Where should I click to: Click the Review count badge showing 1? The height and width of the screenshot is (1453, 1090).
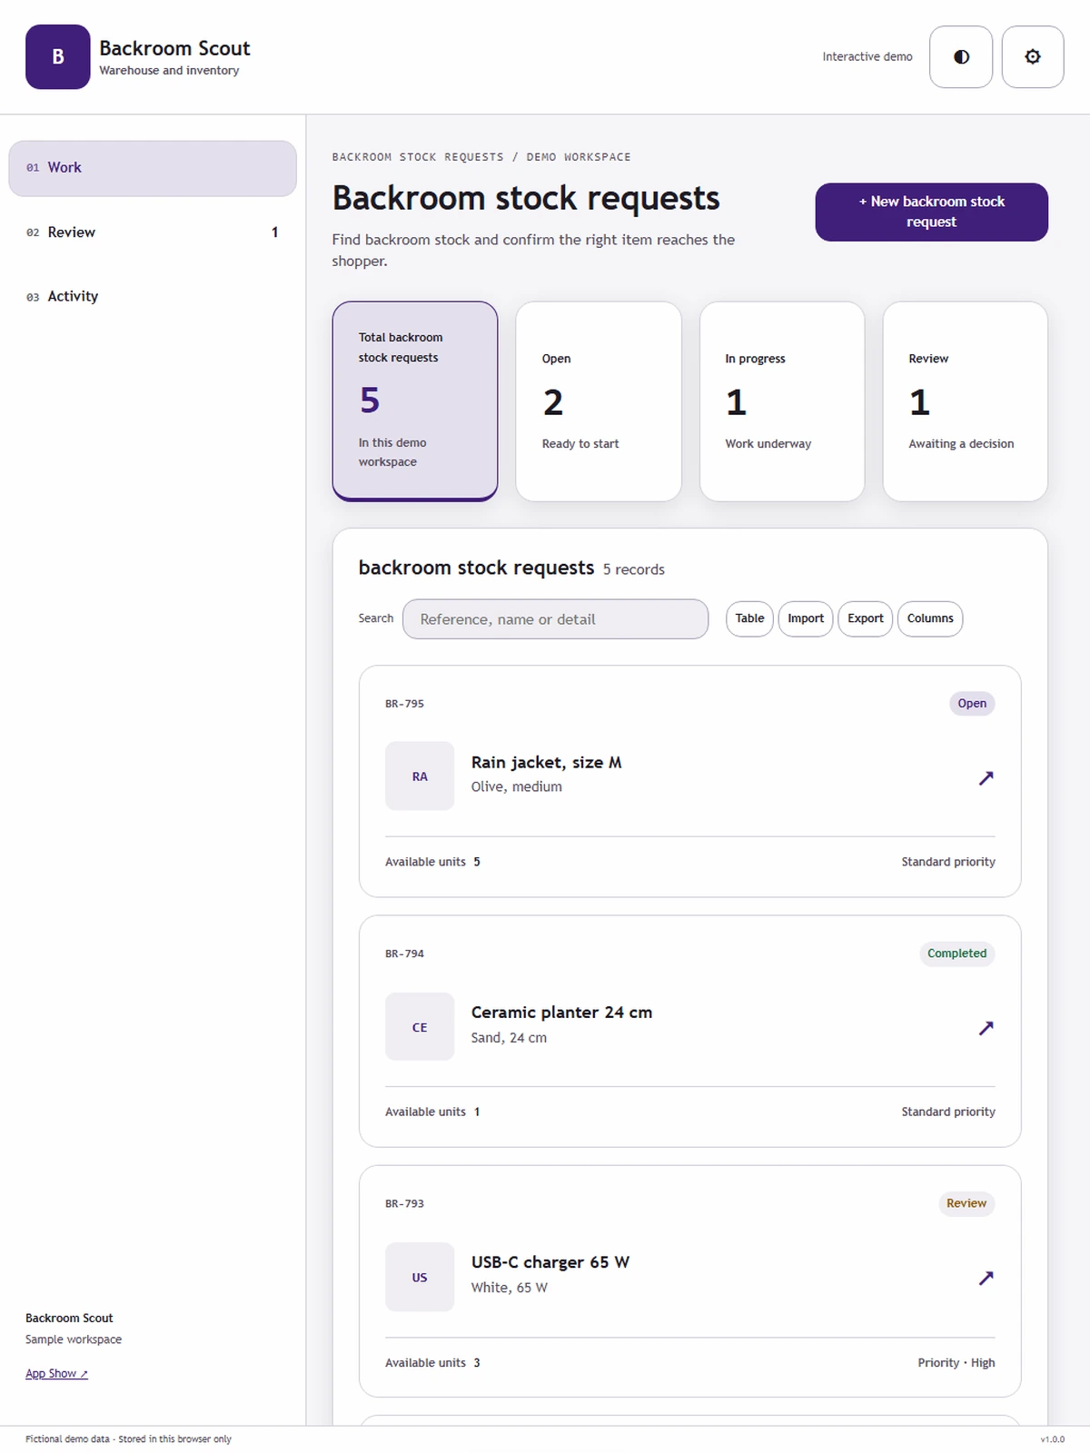275,232
